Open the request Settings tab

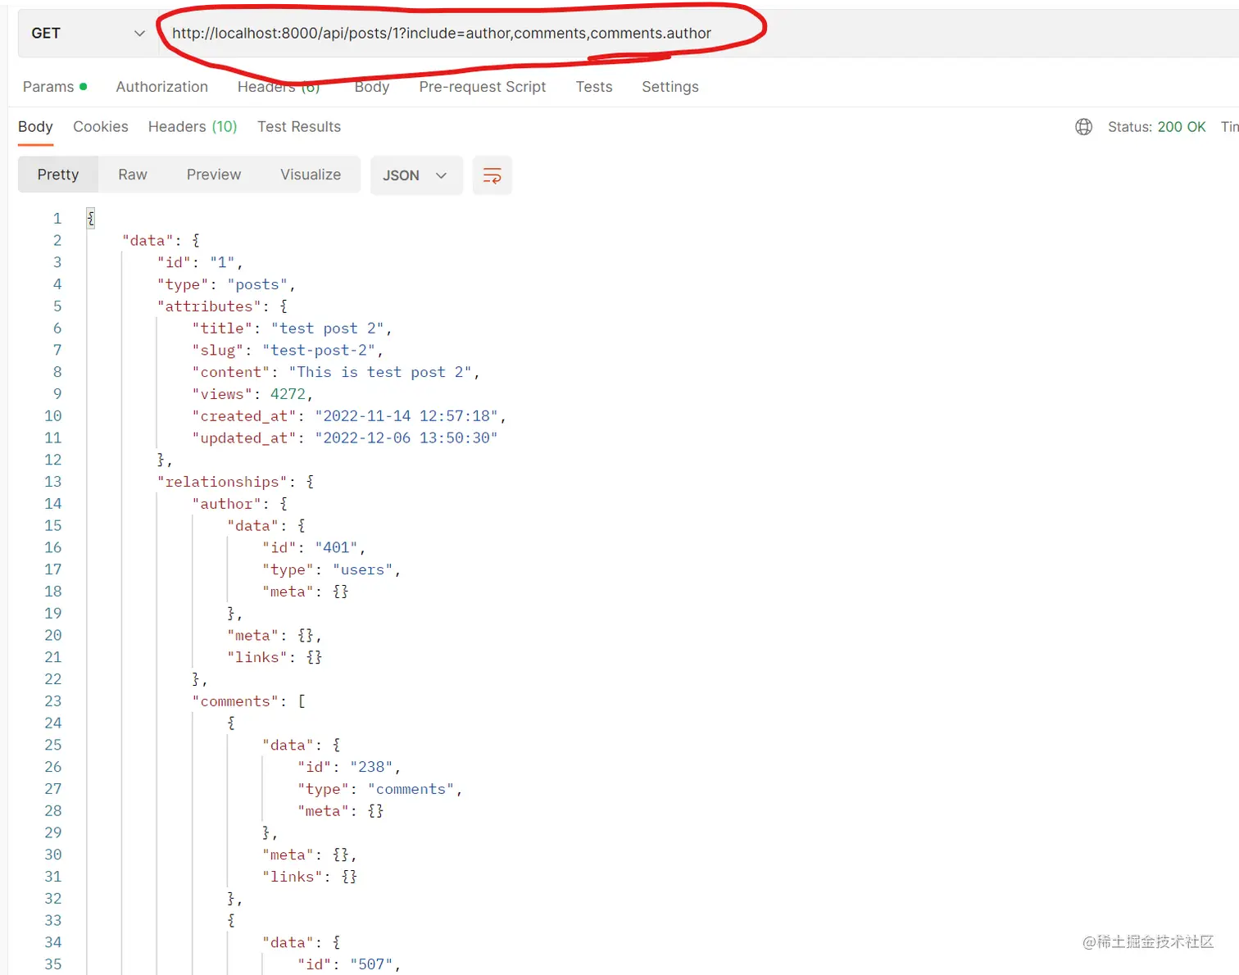669,87
